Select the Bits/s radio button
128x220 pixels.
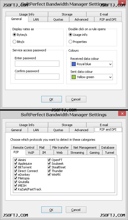point(14,42)
